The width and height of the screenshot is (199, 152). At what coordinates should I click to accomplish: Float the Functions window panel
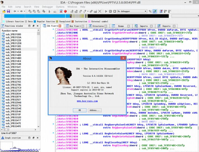click(x=34, y=26)
